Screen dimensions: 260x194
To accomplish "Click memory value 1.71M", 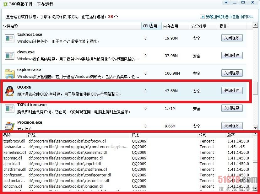I will pos(170,109).
